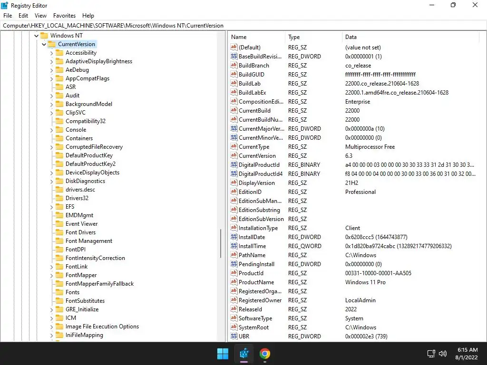Click the folder icon of ICM key
Viewport: 487px width, 365px height.
tap(59, 318)
